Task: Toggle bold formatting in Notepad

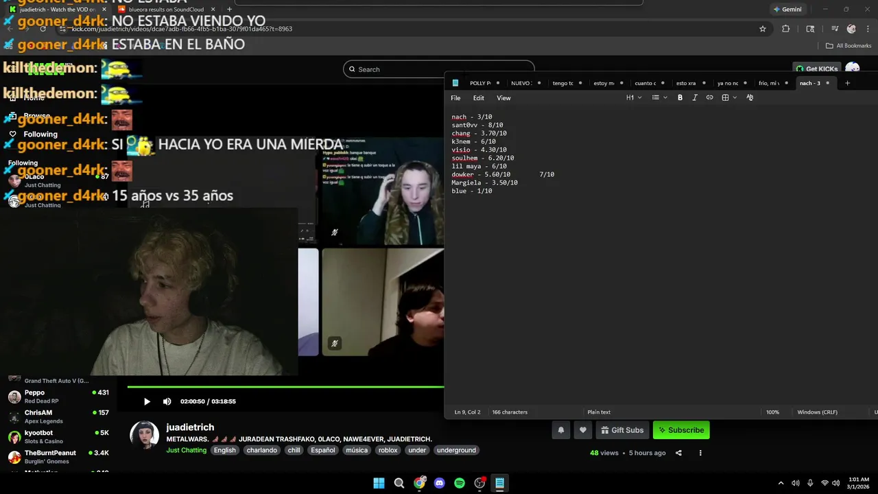Action: point(680,97)
